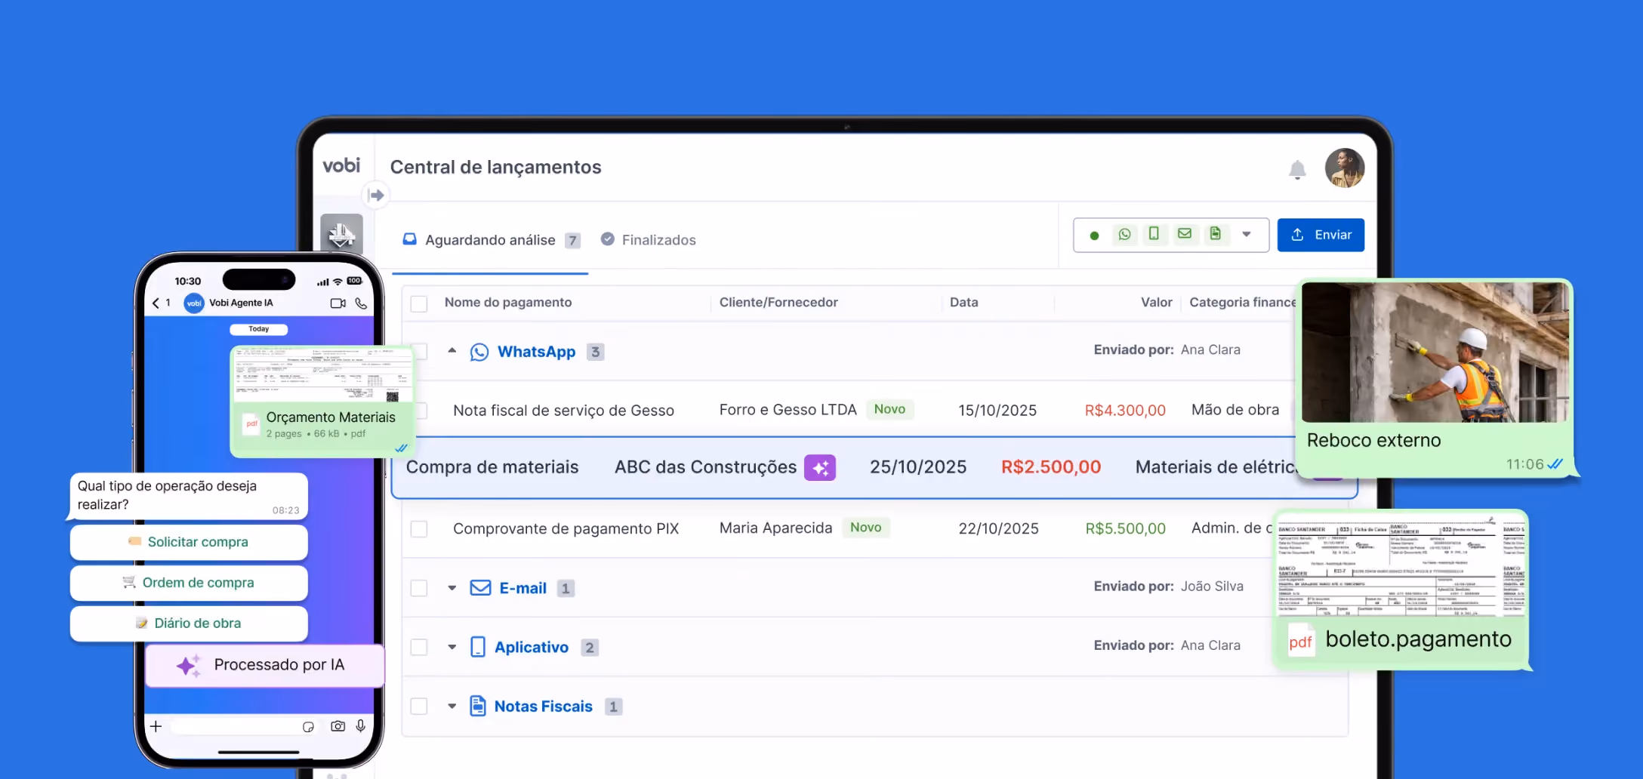Tap the plus attachment icon in chat
Image resolution: width=1643 pixels, height=779 pixels.
coord(156,726)
